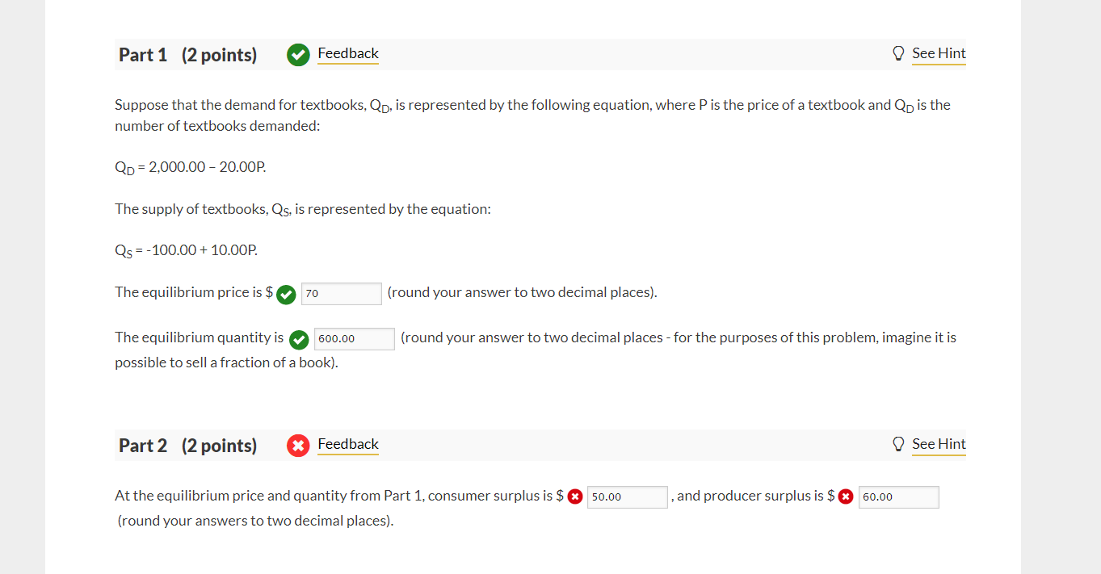Click the Part 2 points header
The image size is (1101, 574).
click(187, 444)
